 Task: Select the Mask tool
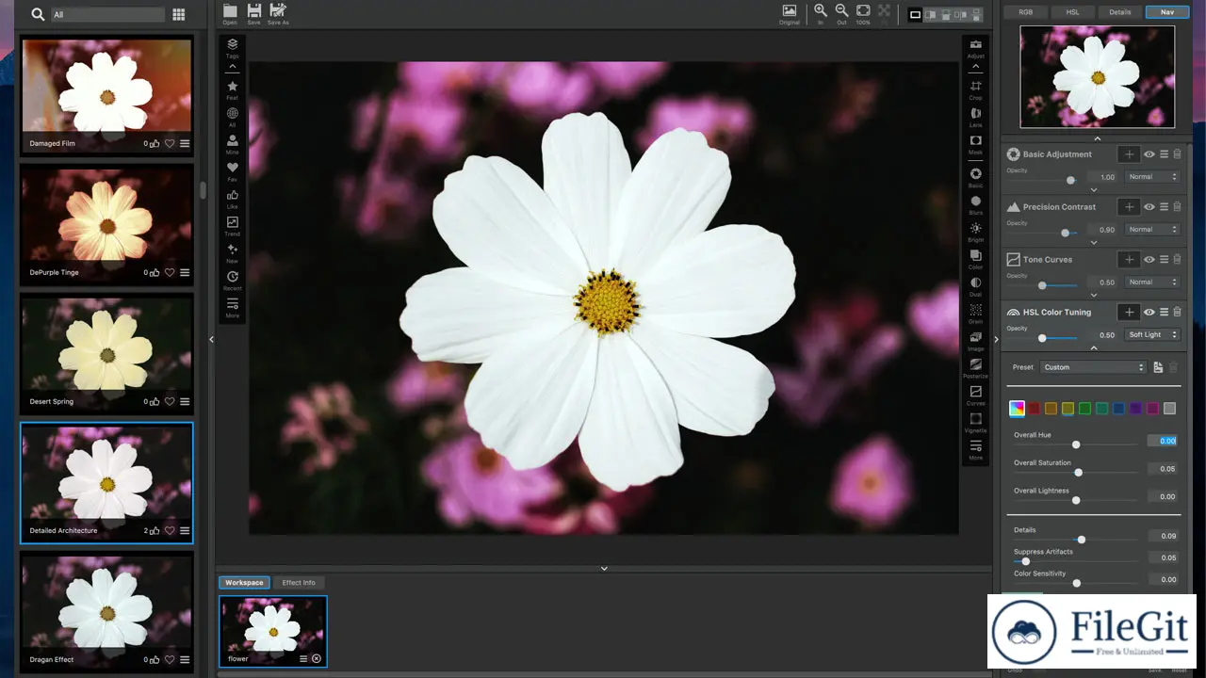(975, 144)
